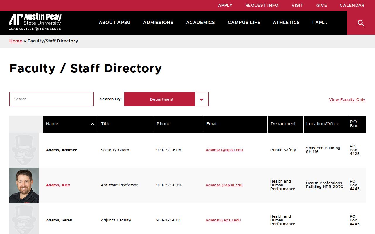
Task: Click the Austin Peay State University logo
Action: click(x=35, y=22)
